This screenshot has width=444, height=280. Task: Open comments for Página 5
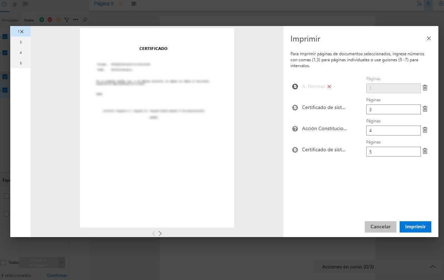click(134, 4)
